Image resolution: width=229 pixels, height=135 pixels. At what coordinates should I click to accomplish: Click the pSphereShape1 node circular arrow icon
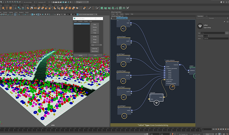point(123,47)
